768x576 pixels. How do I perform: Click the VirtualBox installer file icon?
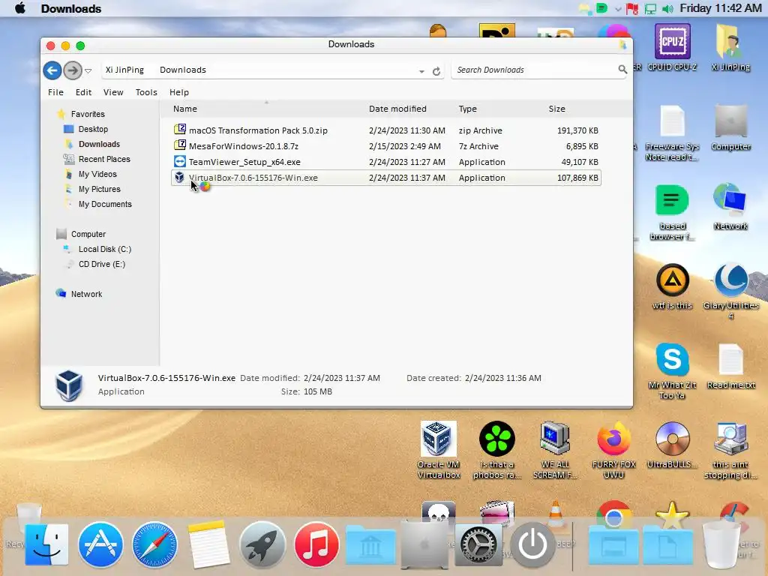(180, 177)
